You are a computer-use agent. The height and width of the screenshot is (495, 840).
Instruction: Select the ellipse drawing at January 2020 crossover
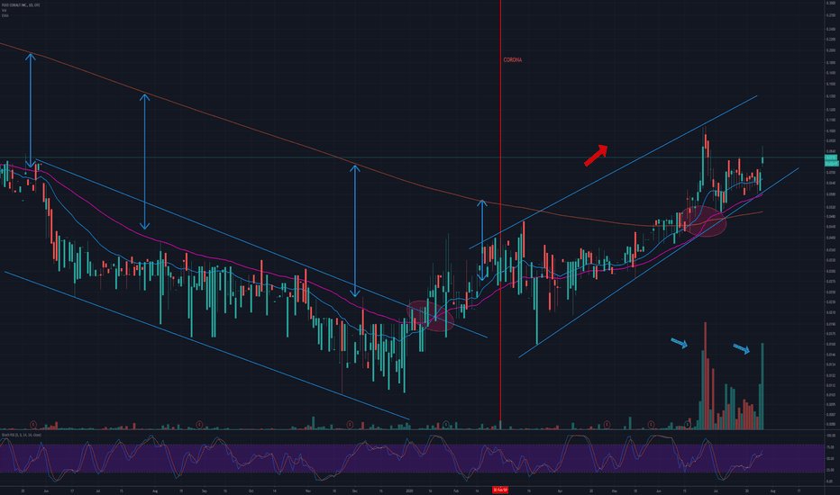click(x=430, y=316)
